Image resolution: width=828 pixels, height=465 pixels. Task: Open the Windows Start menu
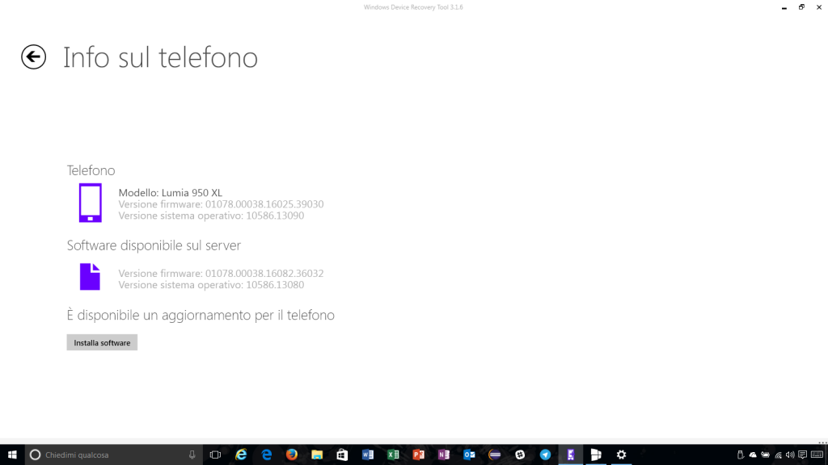[12, 455]
